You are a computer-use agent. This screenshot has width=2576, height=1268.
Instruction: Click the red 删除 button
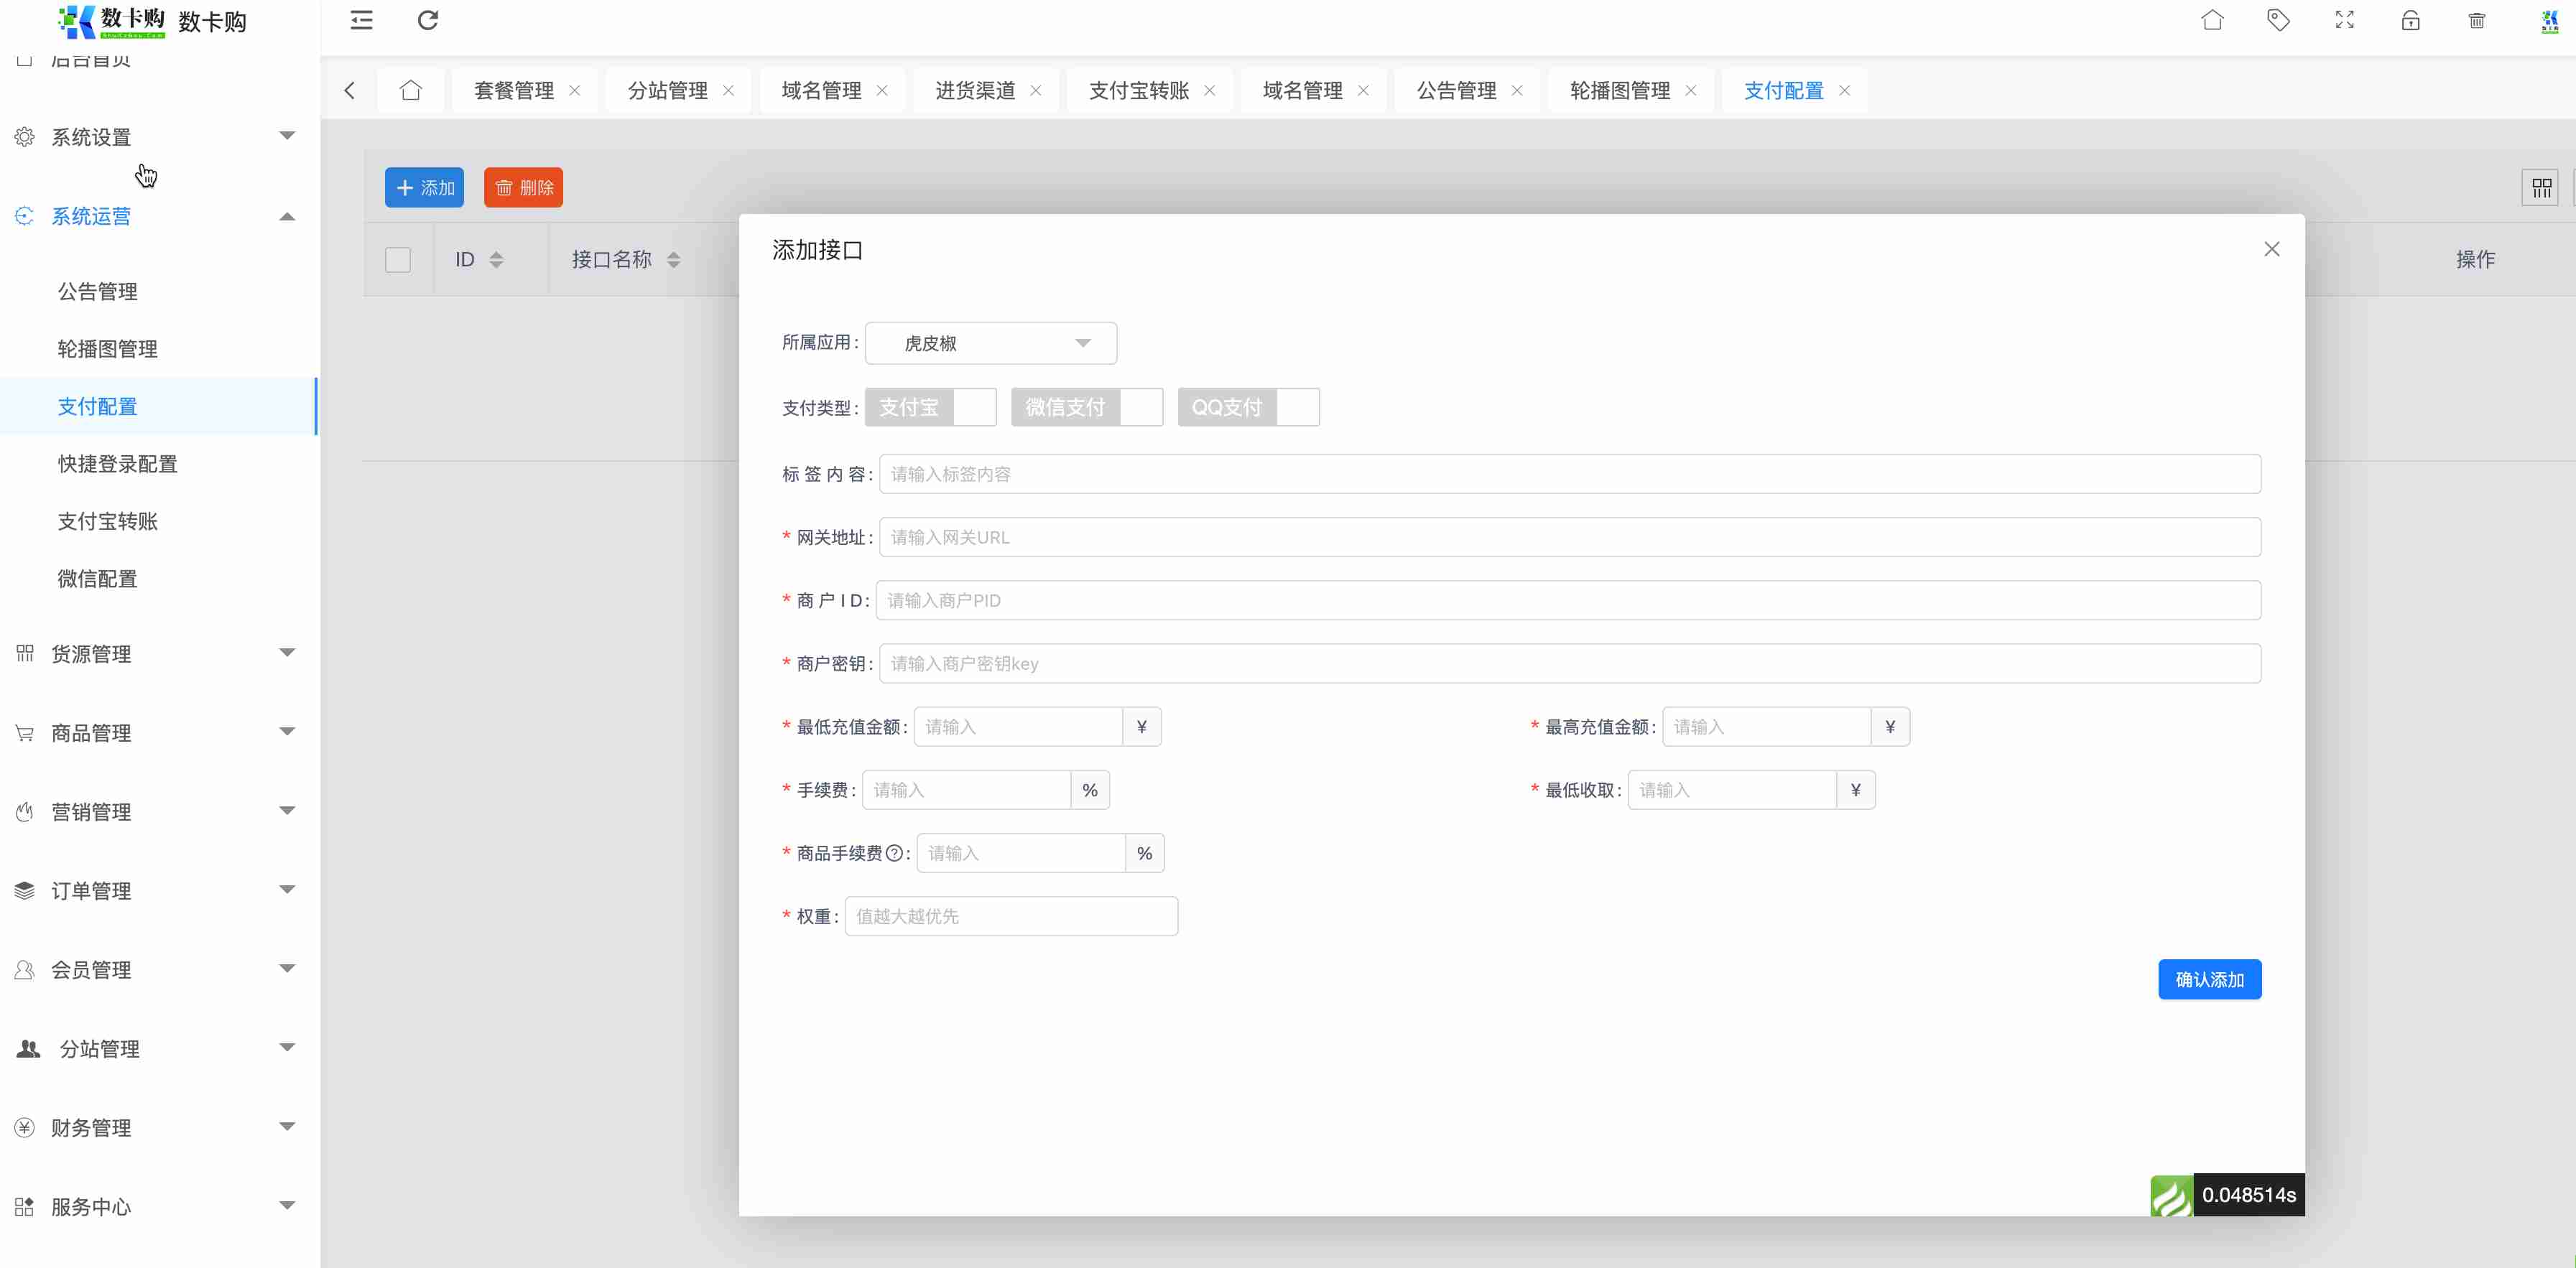[x=523, y=188]
